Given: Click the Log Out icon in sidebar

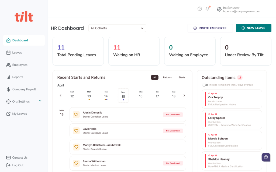Looking at the screenshot, I should click(8, 165).
